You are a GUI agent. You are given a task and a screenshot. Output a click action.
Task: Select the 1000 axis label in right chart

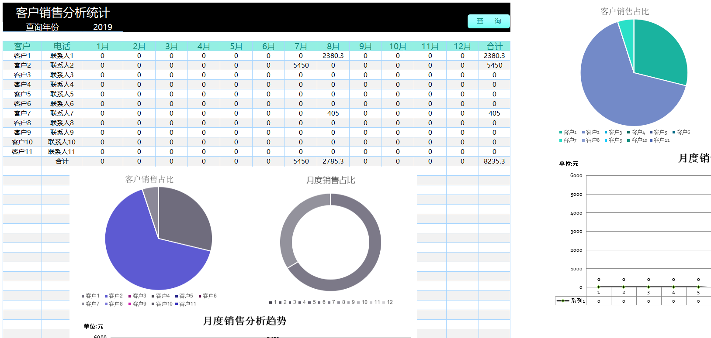tap(576, 269)
